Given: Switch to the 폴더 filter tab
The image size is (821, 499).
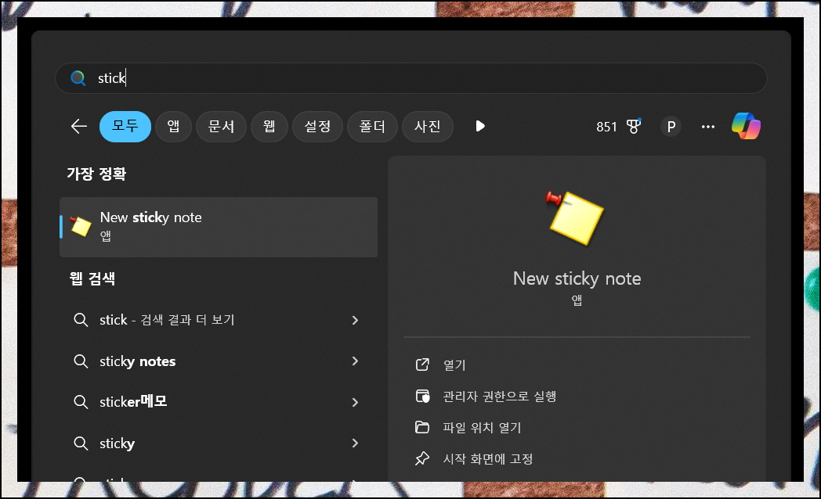Looking at the screenshot, I should [x=372, y=127].
